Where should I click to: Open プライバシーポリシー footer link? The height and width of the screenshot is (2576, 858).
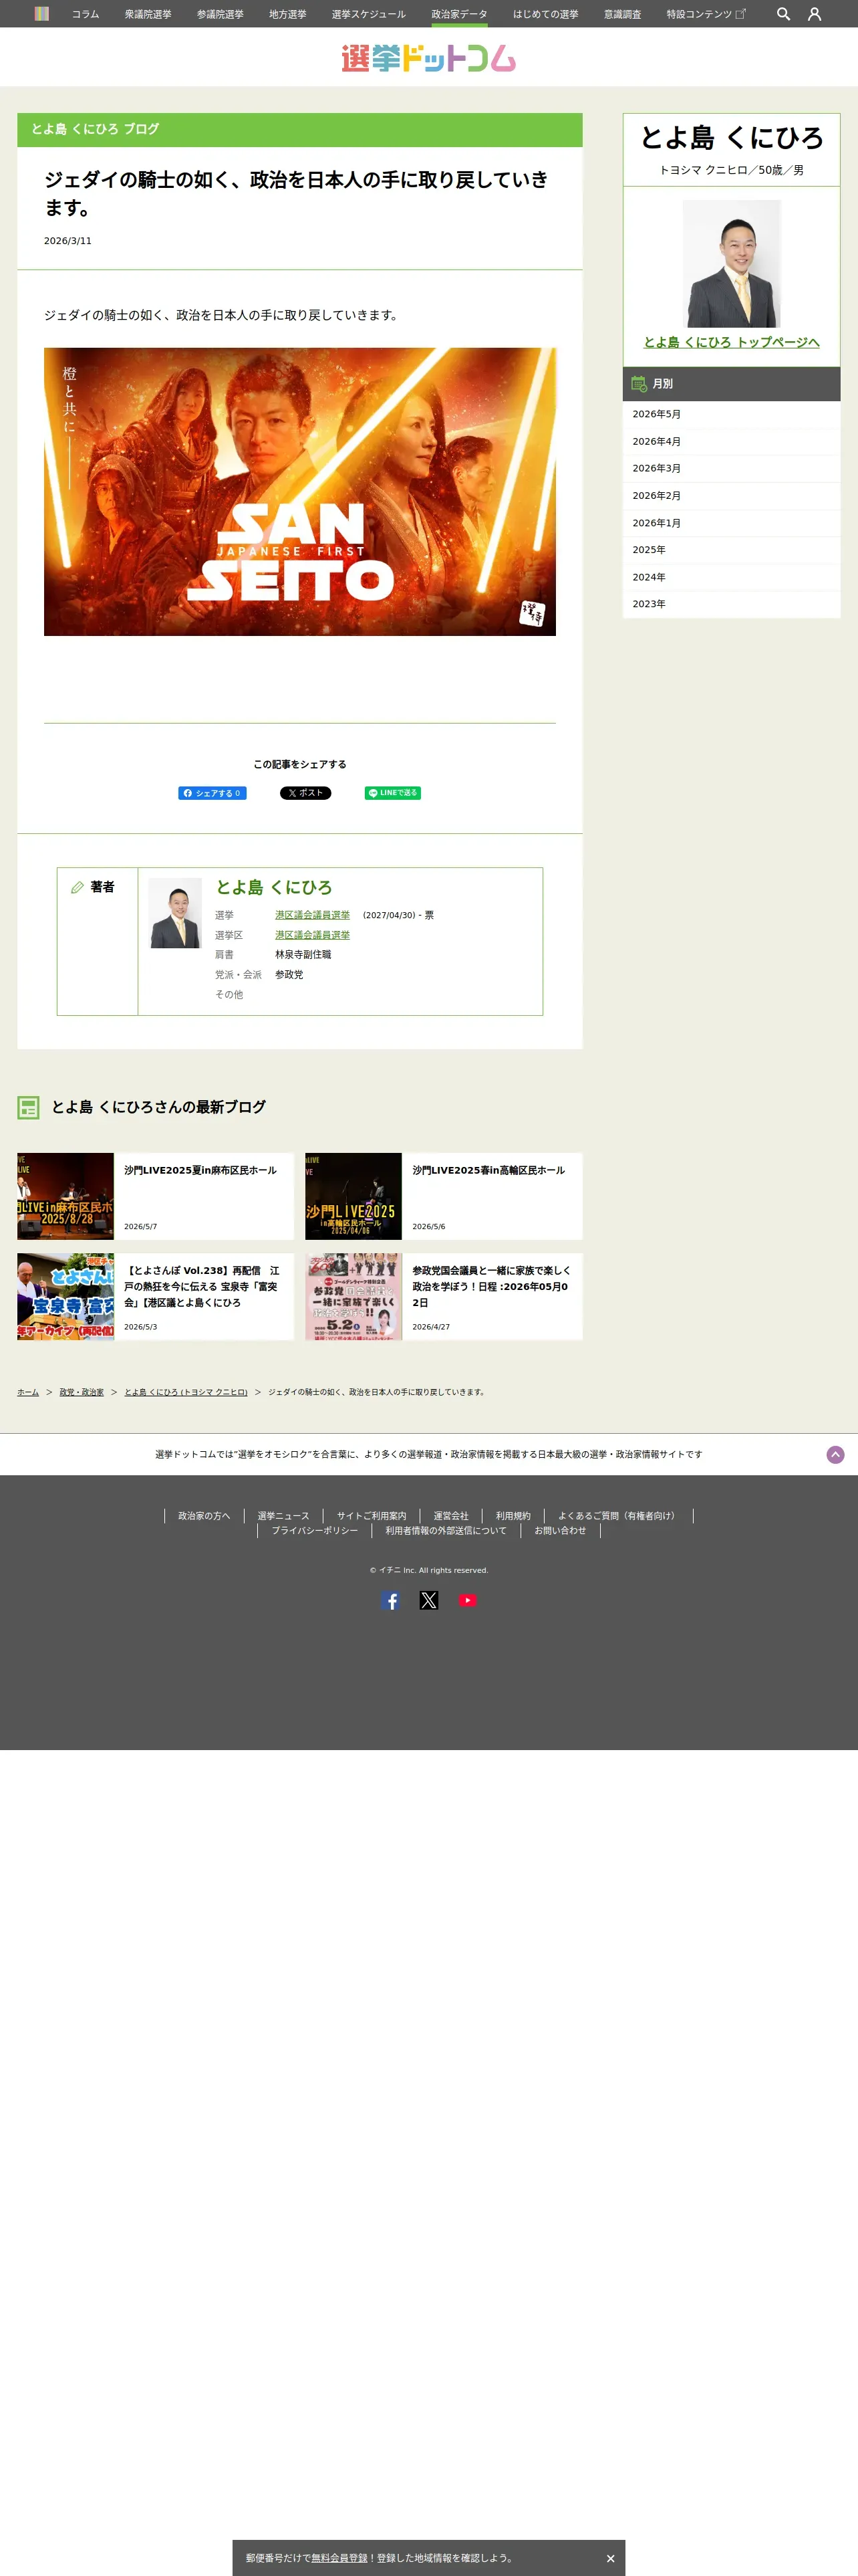pos(315,1531)
